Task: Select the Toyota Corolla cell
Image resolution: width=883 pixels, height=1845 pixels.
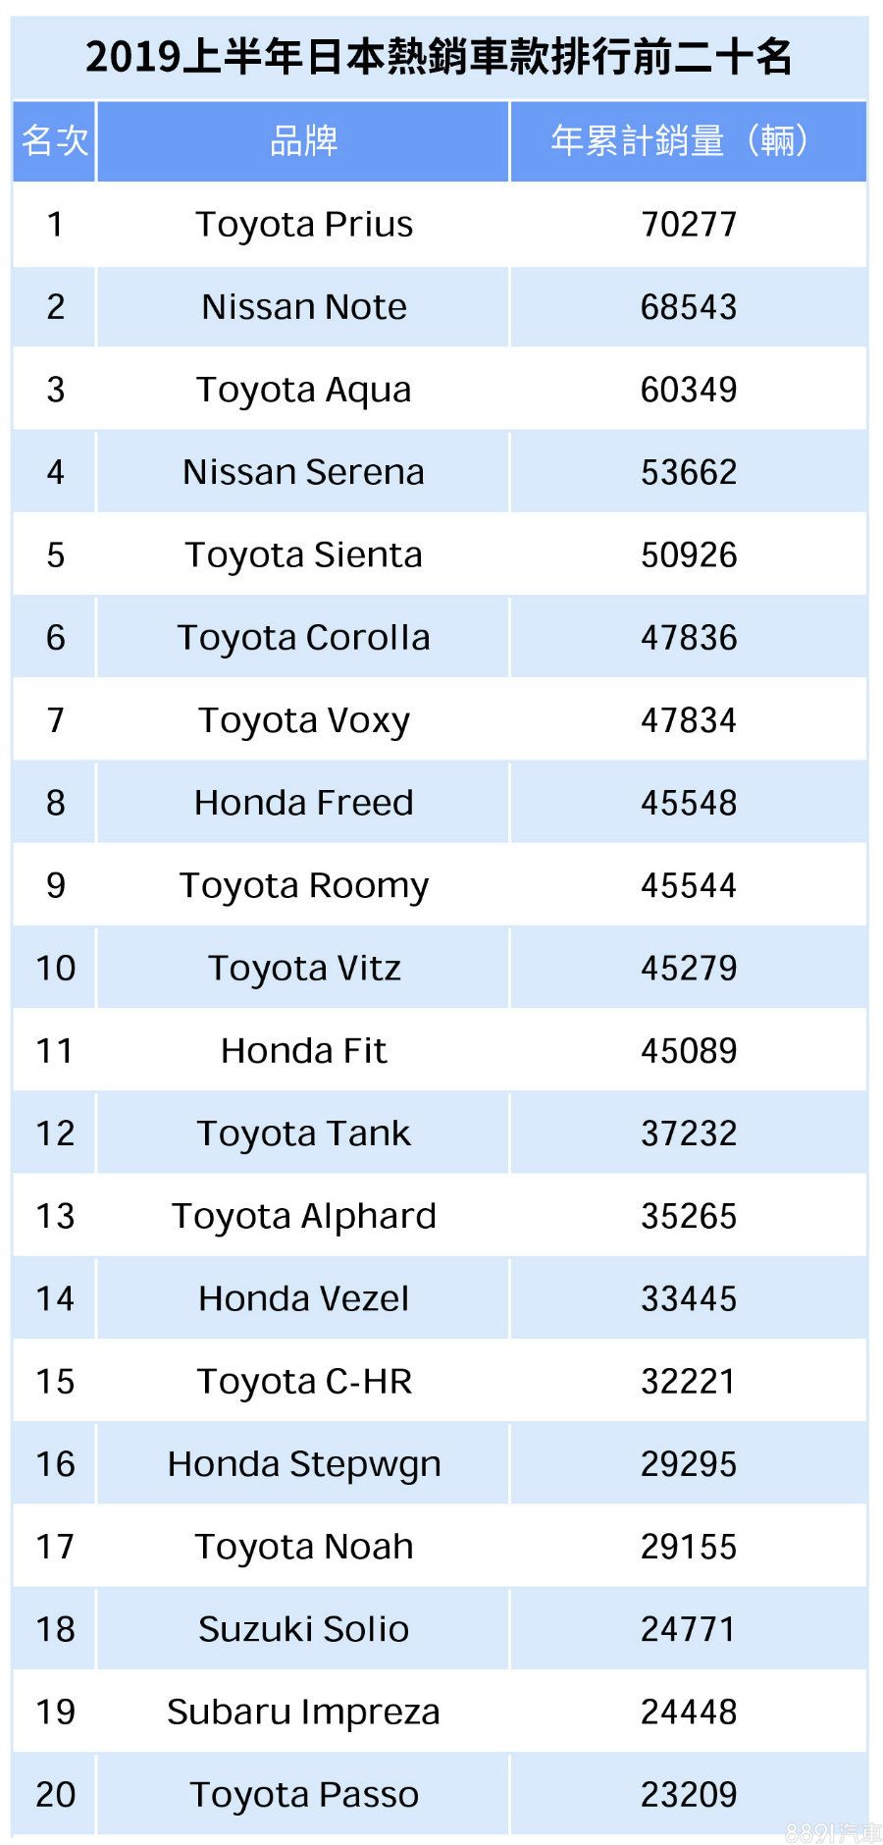Action: (303, 638)
